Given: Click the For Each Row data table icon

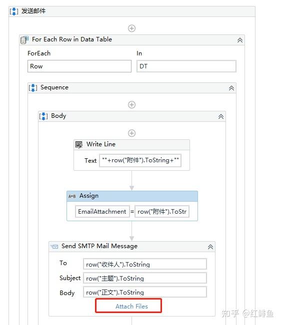Looking at the screenshot, I should tap(24, 39).
